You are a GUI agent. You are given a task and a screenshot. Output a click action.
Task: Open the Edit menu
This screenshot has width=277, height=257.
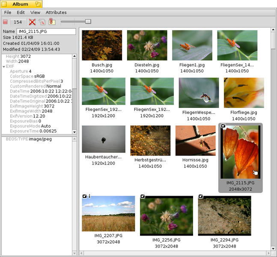pyautogui.click(x=21, y=12)
